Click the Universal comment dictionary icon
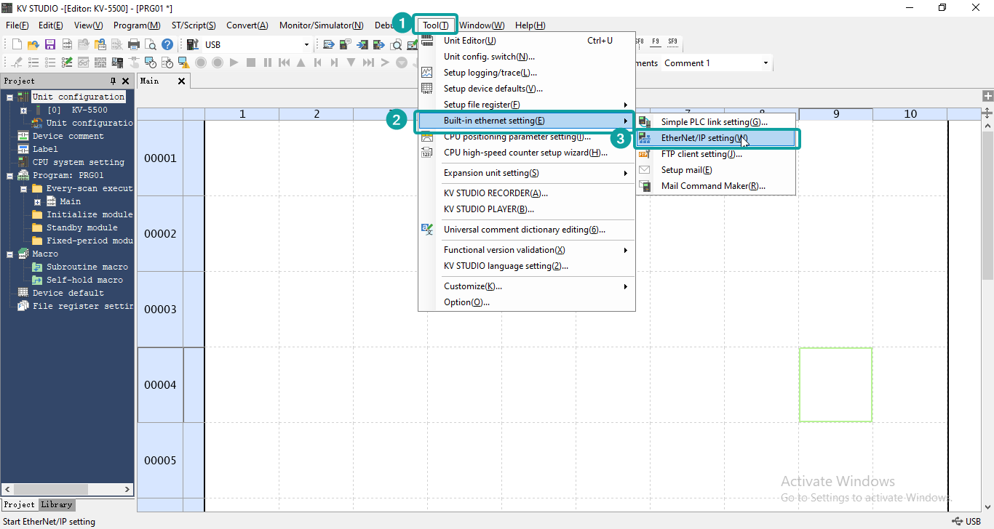 coord(427,230)
